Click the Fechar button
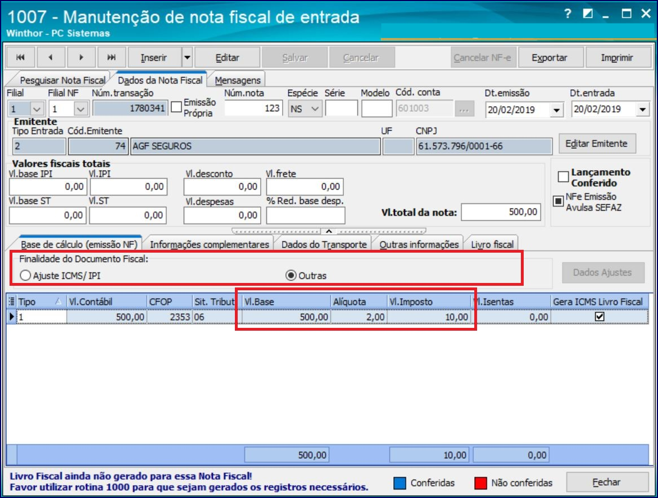Screen dimensions: 658x498 (x=606, y=482)
